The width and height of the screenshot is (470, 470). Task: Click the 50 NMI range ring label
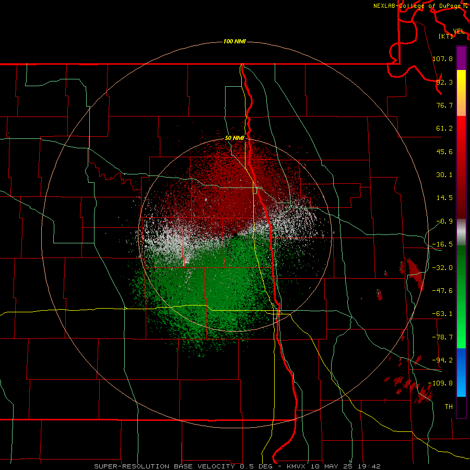click(234, 138)
